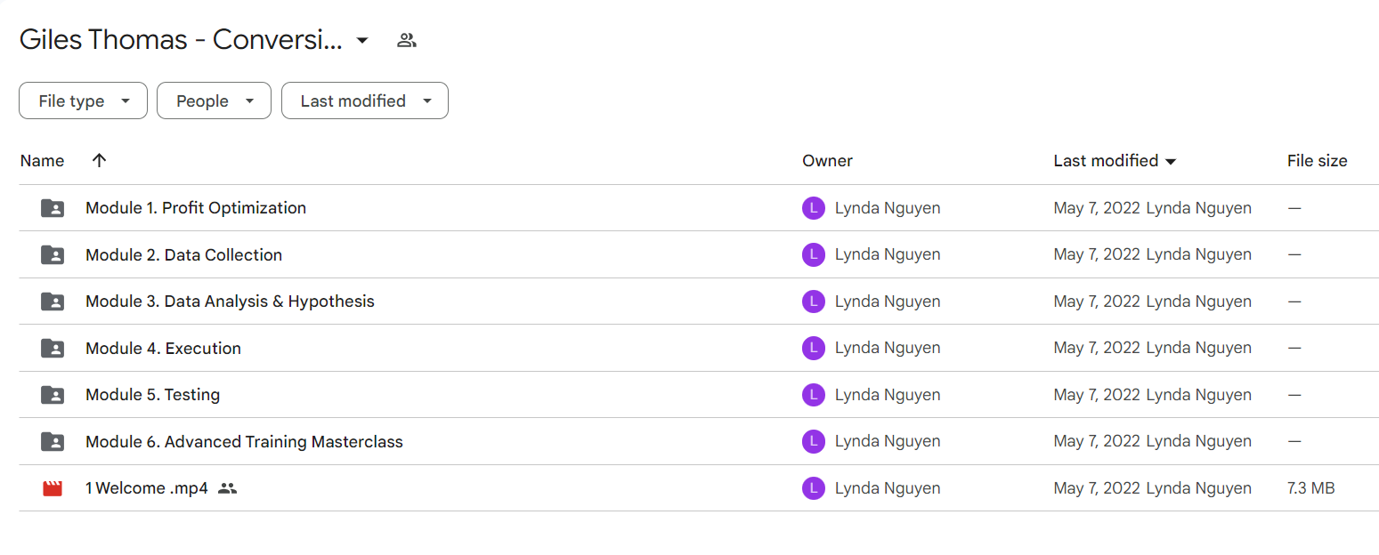
Task: Click owner avatar in Module 1 row
Action: (x=813, y=208)
